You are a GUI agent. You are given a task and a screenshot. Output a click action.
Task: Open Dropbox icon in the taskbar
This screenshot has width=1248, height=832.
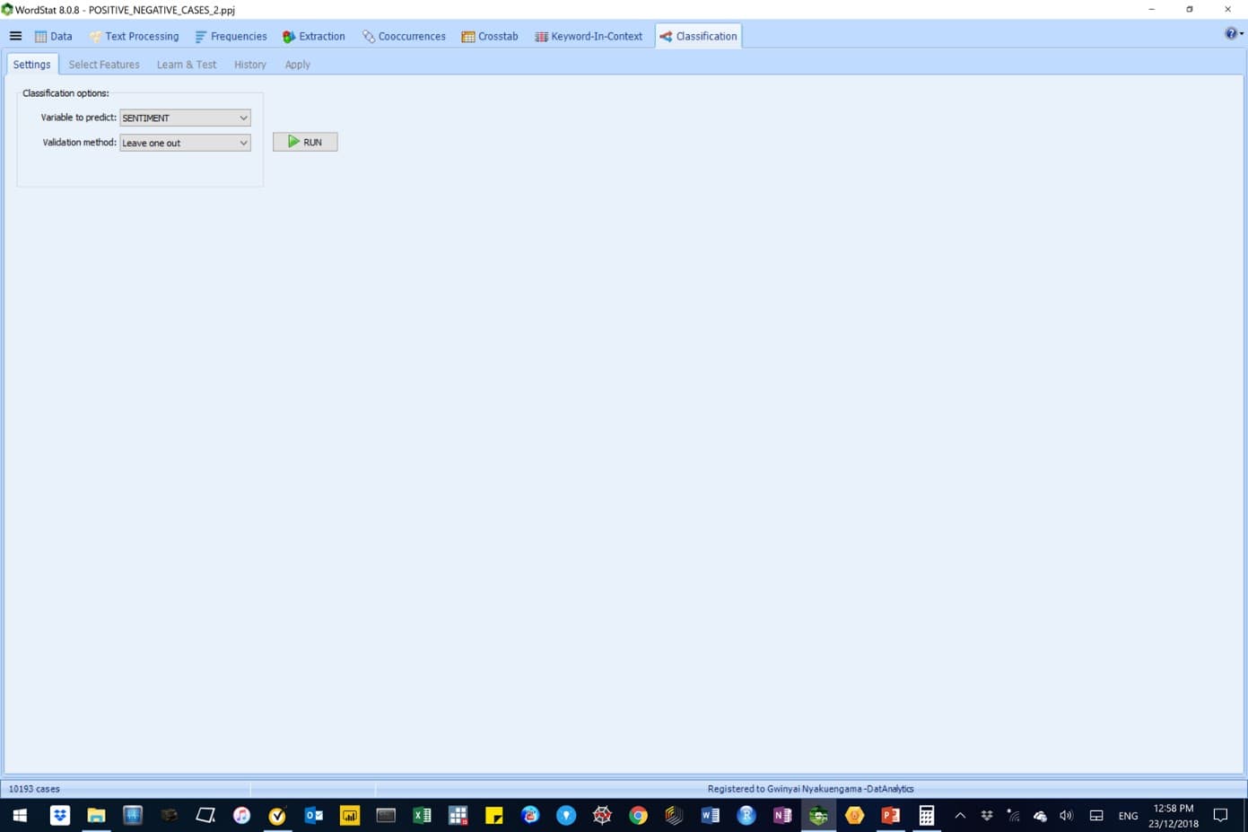pyautogui.click(x=60, y=815)
